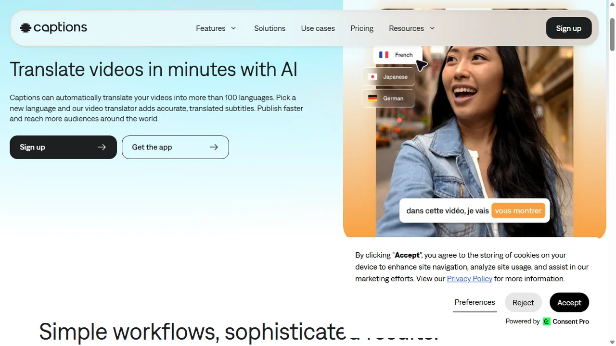Select the German flag icon

[x=372, y=99]
